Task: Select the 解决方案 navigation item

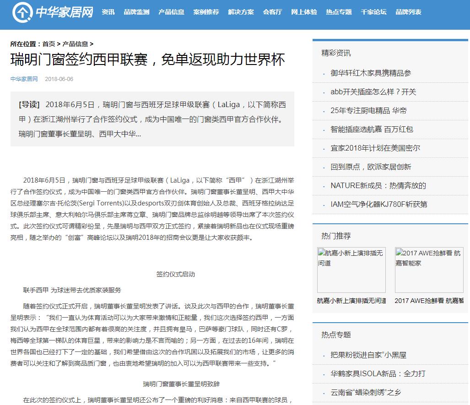Action: click(x=241, y=12)
